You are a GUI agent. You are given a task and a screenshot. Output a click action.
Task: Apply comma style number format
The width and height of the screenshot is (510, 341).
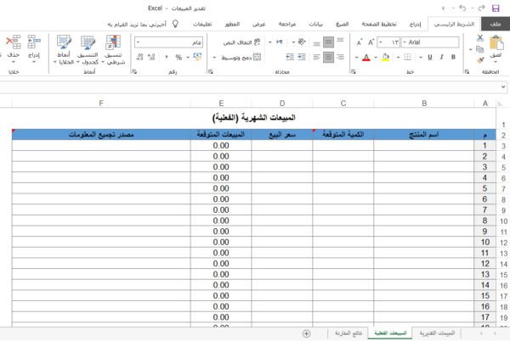coord(167,57)
